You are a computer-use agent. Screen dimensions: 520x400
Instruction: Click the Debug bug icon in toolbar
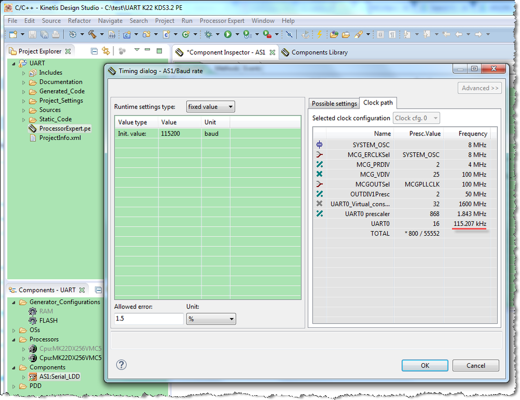pyautogui.click(x=208, y=35)
